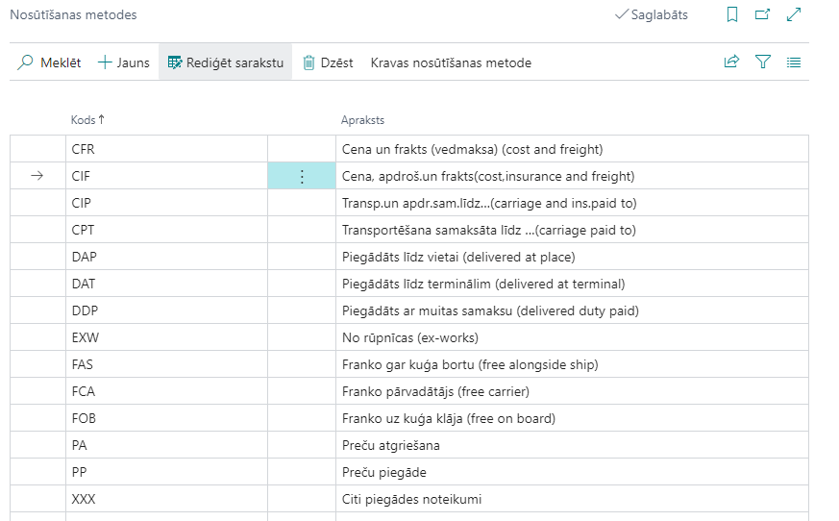Click FOB description cell

pos(449,419)
